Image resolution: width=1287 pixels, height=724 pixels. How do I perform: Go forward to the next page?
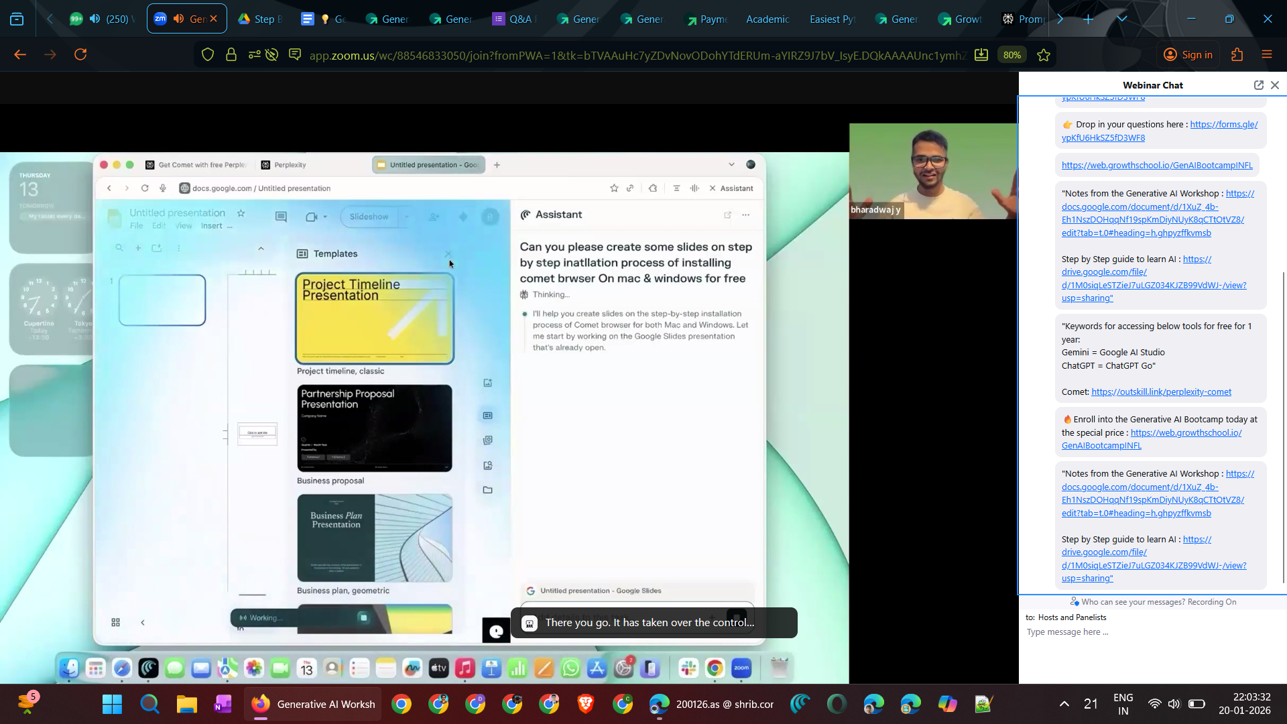[50, 55]
